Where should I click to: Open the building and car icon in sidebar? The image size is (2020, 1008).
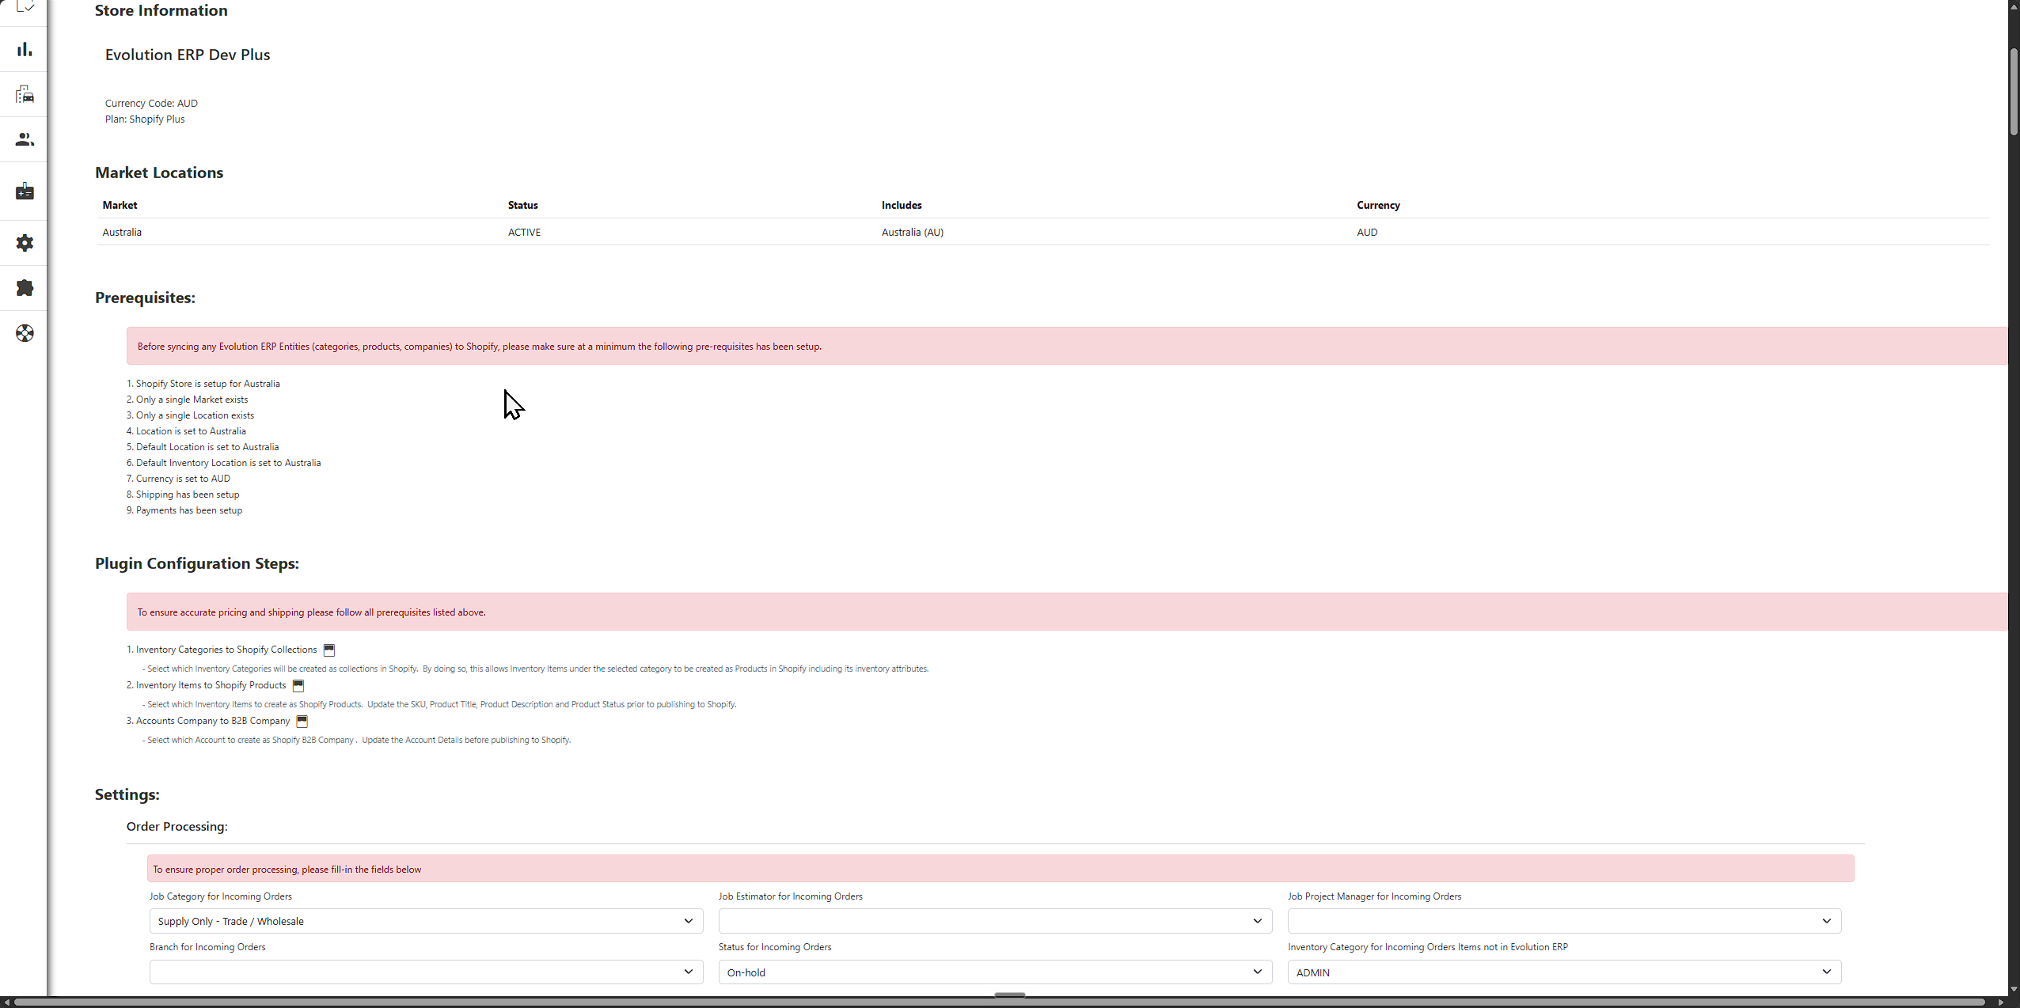25,94
